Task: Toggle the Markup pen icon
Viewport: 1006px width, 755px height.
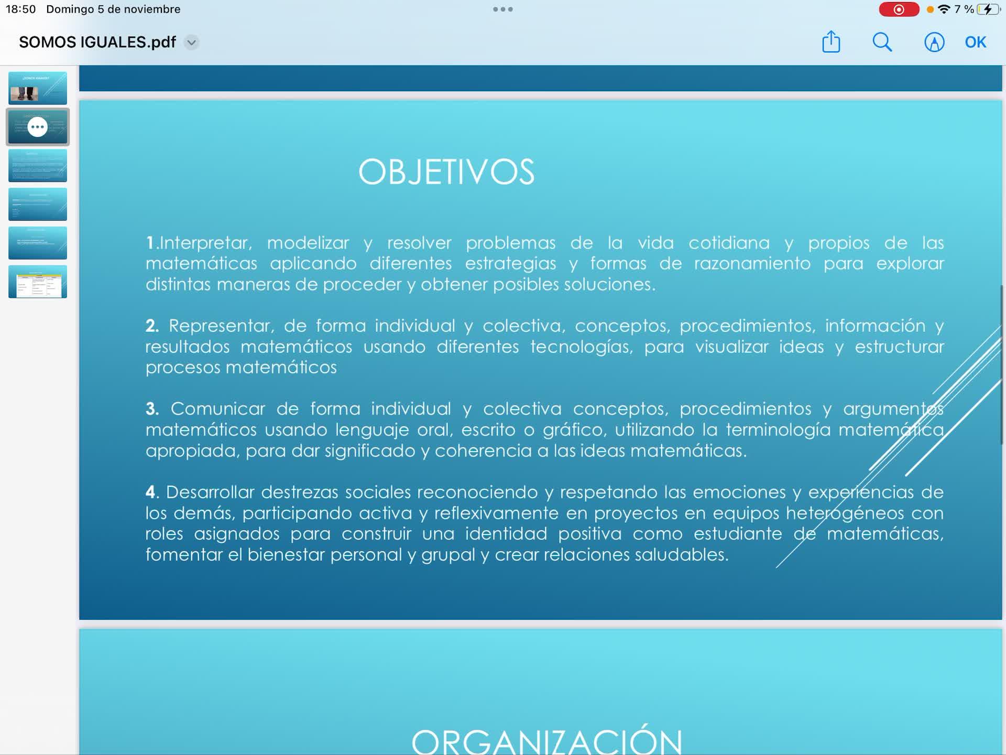Action: coord(934,42)
